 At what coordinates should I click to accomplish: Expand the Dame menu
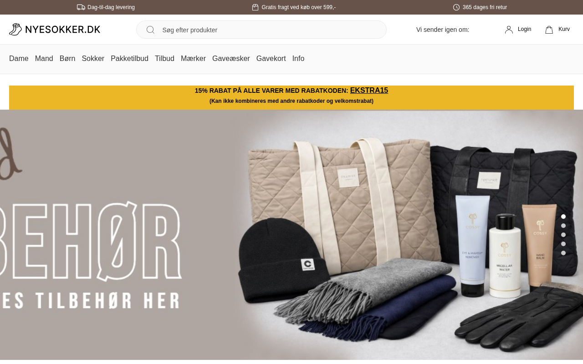click(x=19, y=59)
